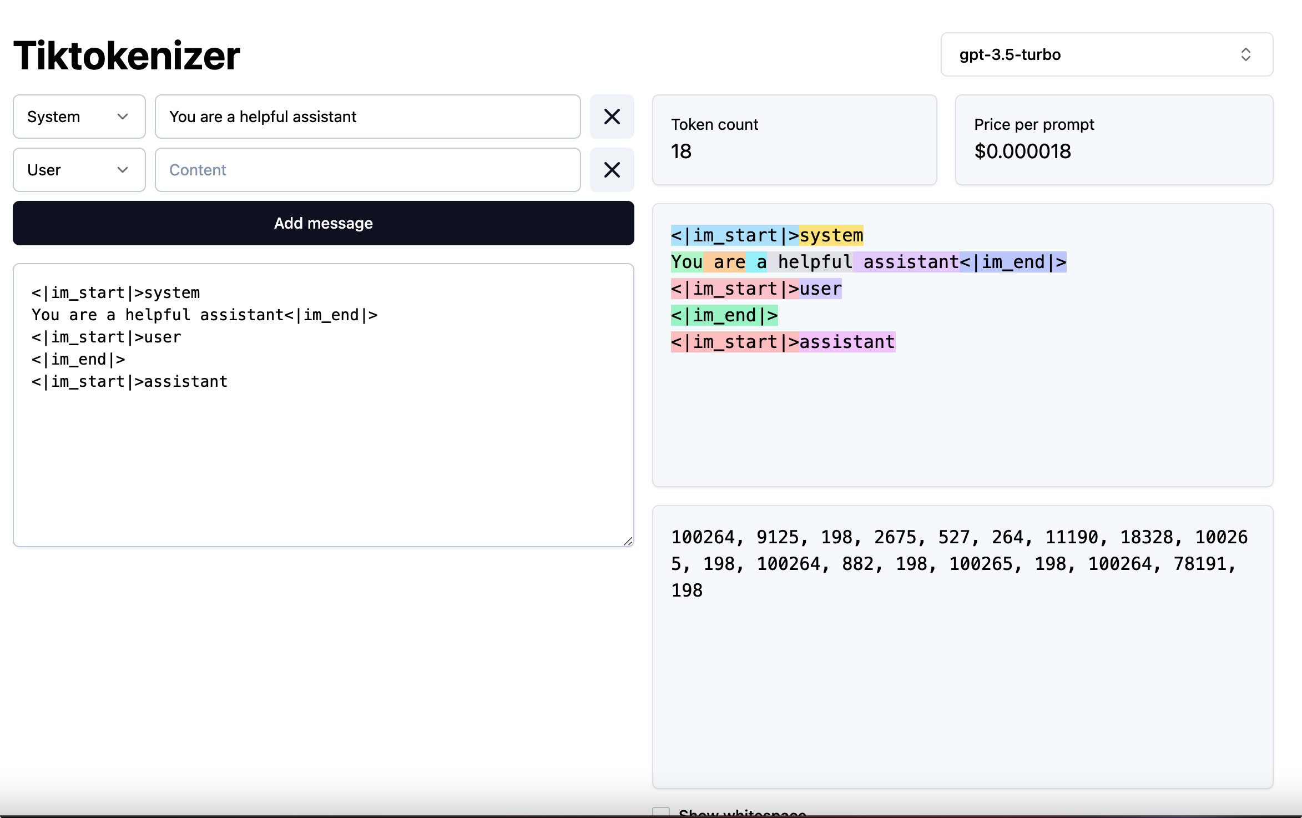1302x818 pixels.
Task: Click the Content input field
Action: (x=367, y=170)
